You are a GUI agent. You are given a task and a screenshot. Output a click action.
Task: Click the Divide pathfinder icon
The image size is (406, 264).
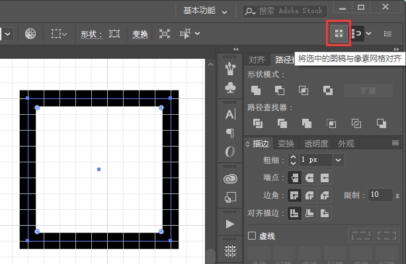tap(258, 123)
